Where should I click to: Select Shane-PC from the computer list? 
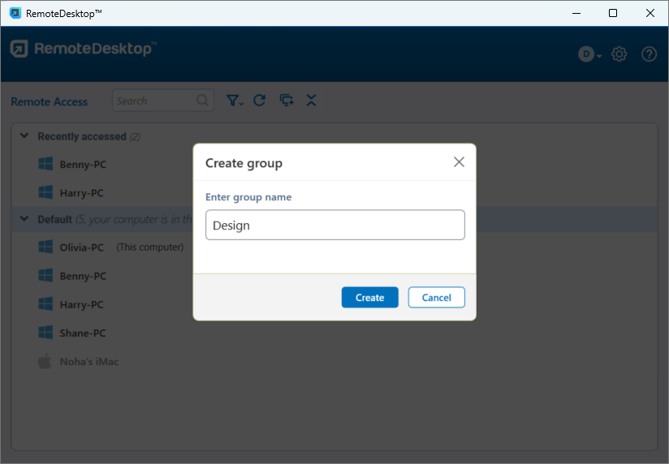pos(82,333)
